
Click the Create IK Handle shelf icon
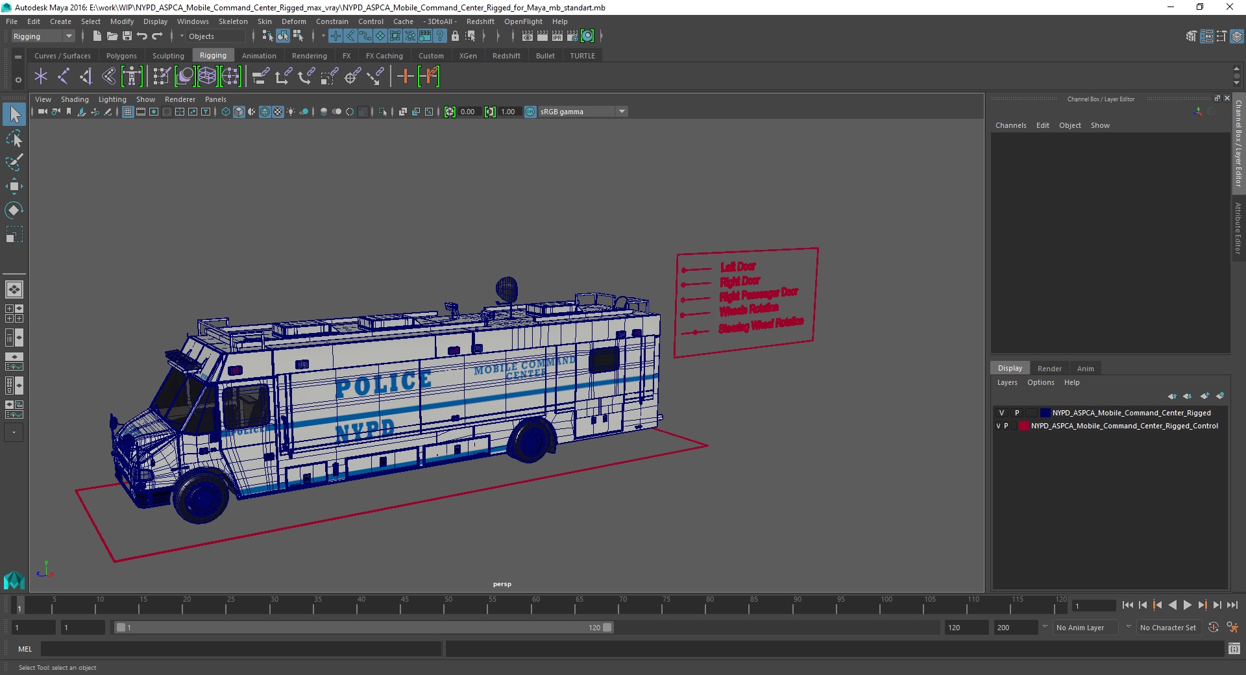pyautogui.click(x=86, y=77)
